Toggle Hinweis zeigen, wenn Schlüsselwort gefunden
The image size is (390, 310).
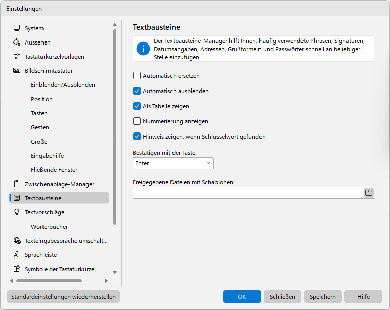click(x=137, y=136)
